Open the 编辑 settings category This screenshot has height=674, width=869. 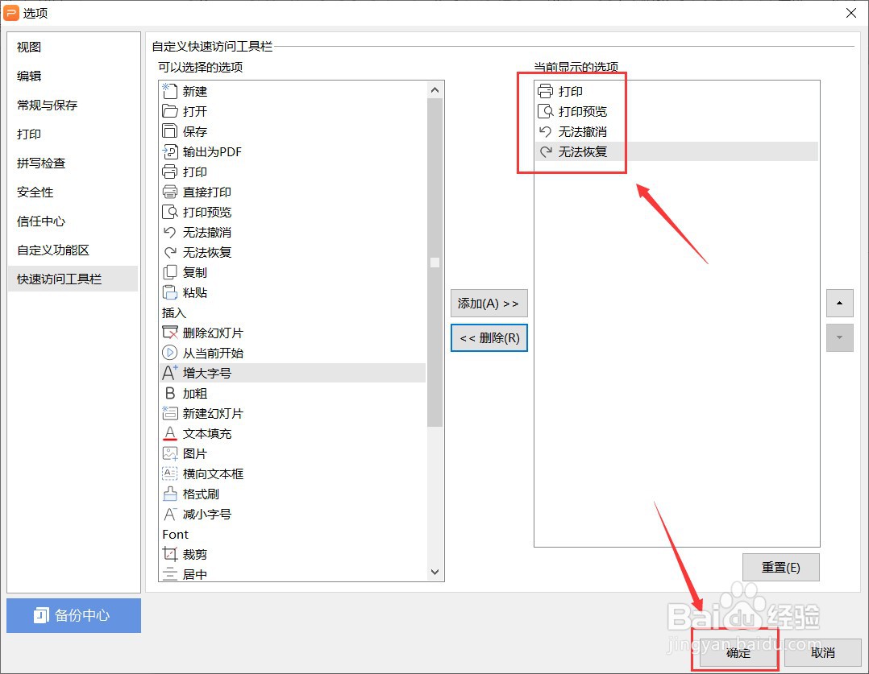[x=73, y=76]
